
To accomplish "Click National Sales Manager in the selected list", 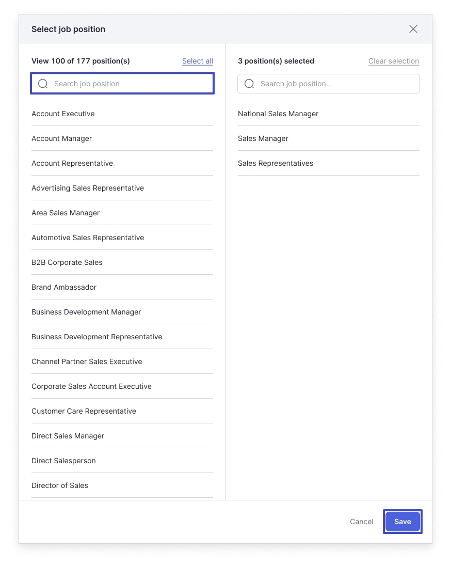I will (278, 114).
